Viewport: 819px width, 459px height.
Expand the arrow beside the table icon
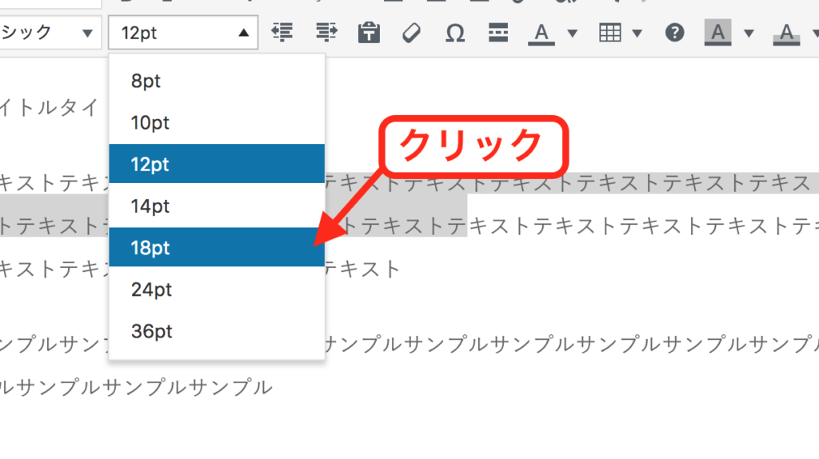(x=637, y=33)
